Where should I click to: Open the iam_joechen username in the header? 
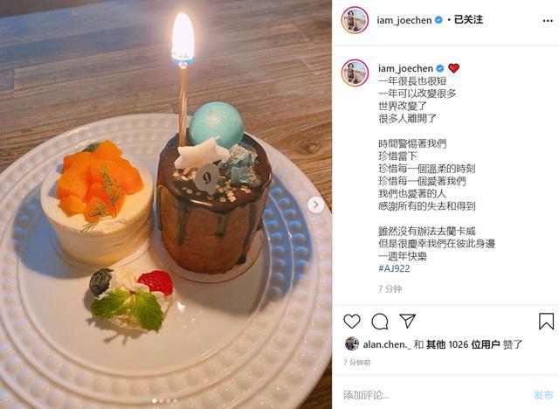404,20
